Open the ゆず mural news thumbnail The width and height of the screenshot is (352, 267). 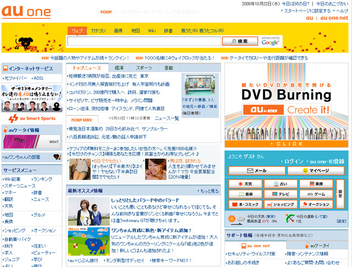(x=200, y=84)
